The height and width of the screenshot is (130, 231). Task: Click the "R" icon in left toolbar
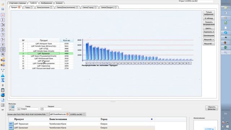[3, 55]
